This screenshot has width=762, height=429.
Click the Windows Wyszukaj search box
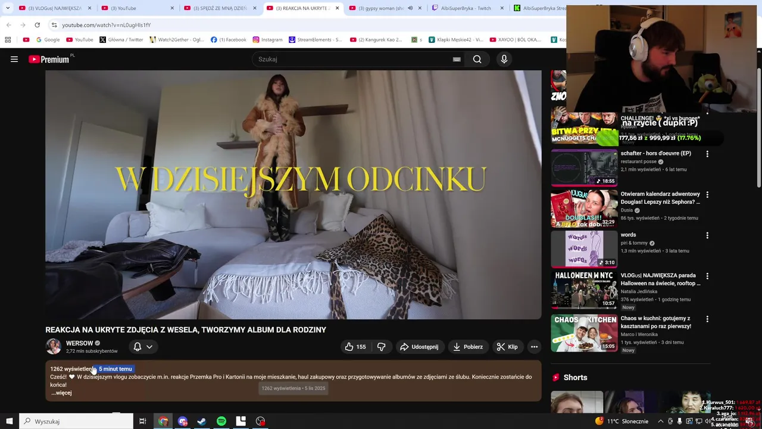[76, 421]
